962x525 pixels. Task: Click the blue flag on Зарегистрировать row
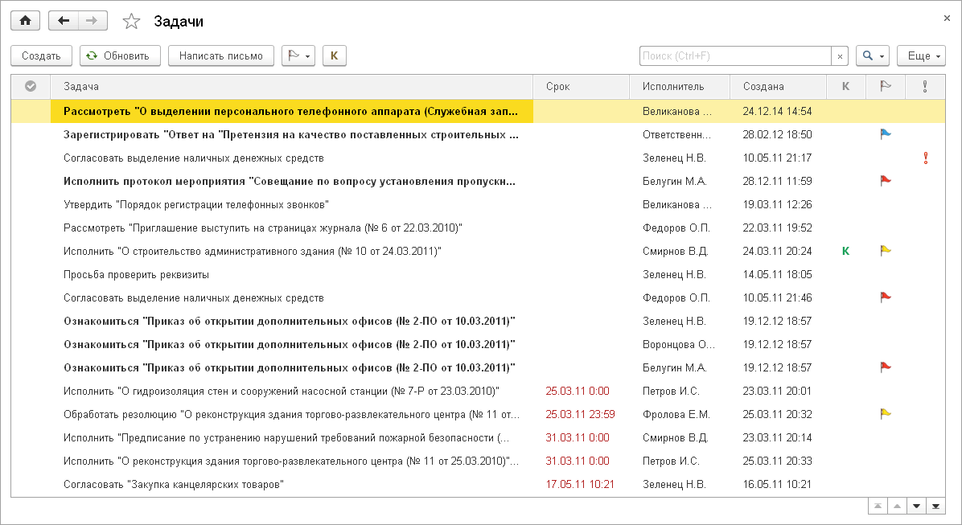coord(886,134)
